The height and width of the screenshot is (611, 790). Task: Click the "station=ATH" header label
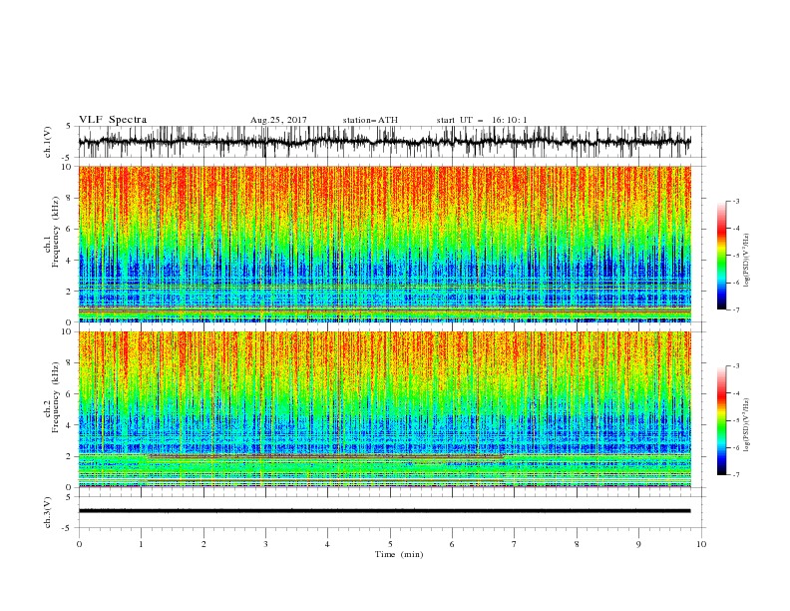tap(370, 120)
